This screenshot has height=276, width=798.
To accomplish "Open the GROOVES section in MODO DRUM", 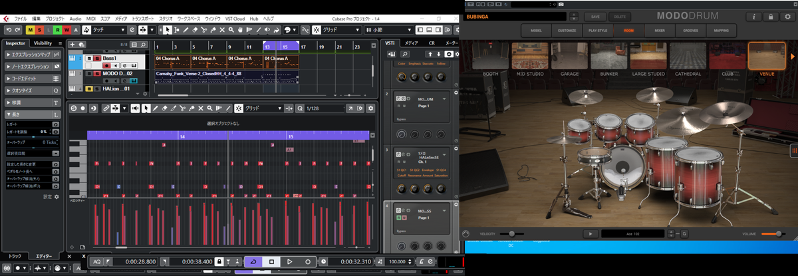I will click(x=690, y=31).
